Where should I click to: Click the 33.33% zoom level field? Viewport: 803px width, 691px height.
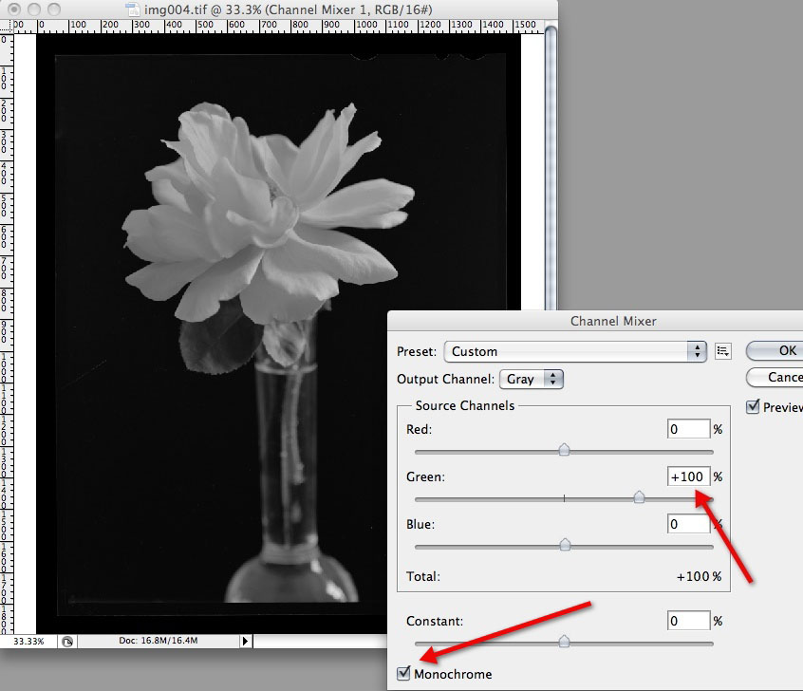(x=30, y=642)
